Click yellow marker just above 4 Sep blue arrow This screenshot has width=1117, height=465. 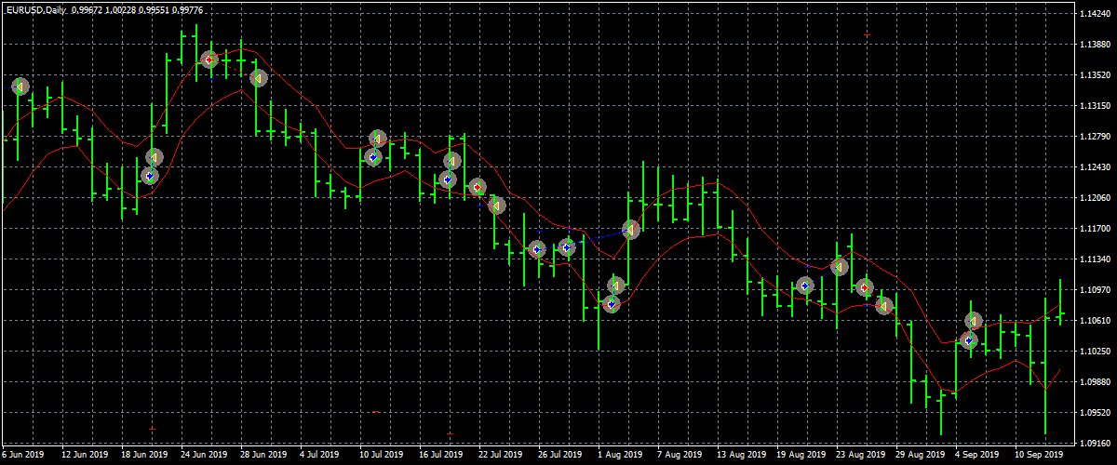(x=973, y=321)
